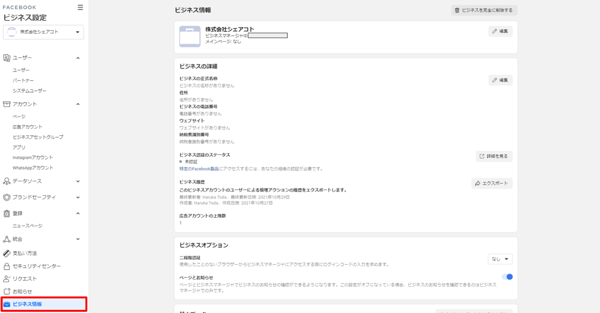Click the business profile briefcase thumbnail
This screenshot has height=313, width=600.
190,37
